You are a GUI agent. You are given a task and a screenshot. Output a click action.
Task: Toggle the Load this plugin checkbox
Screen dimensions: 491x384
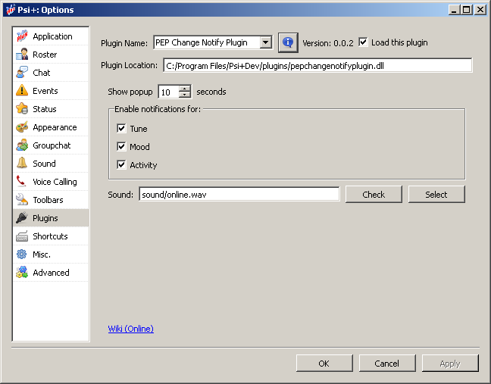point(363,42)
